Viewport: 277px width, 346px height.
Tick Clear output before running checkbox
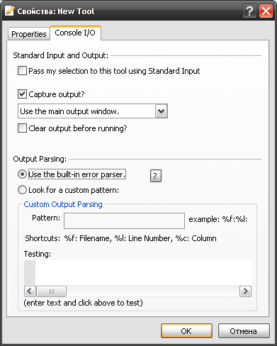click(22, 128)
